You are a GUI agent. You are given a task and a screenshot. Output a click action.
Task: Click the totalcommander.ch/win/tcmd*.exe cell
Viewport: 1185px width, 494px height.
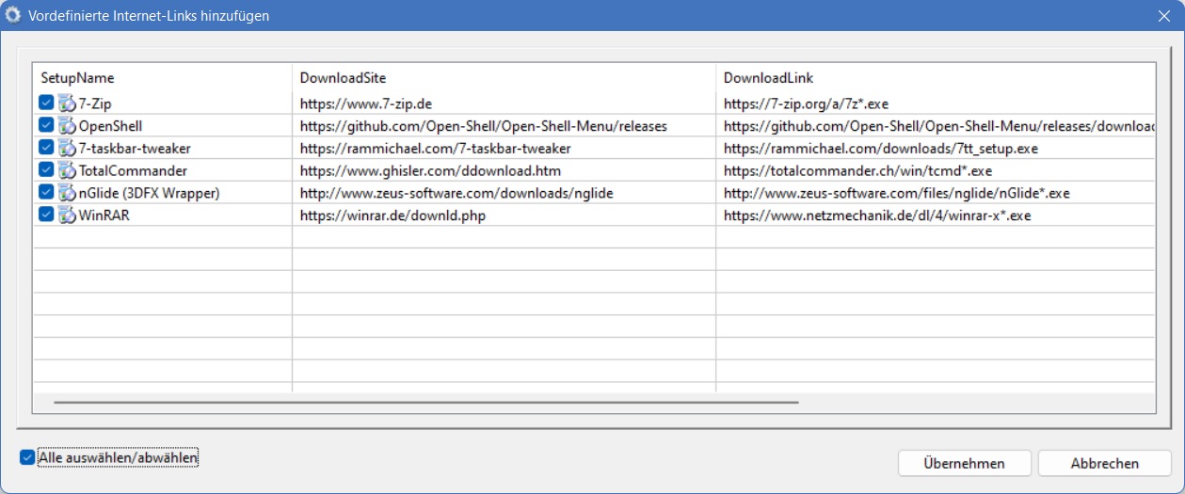pyautogui.click(x=936, y=170)
